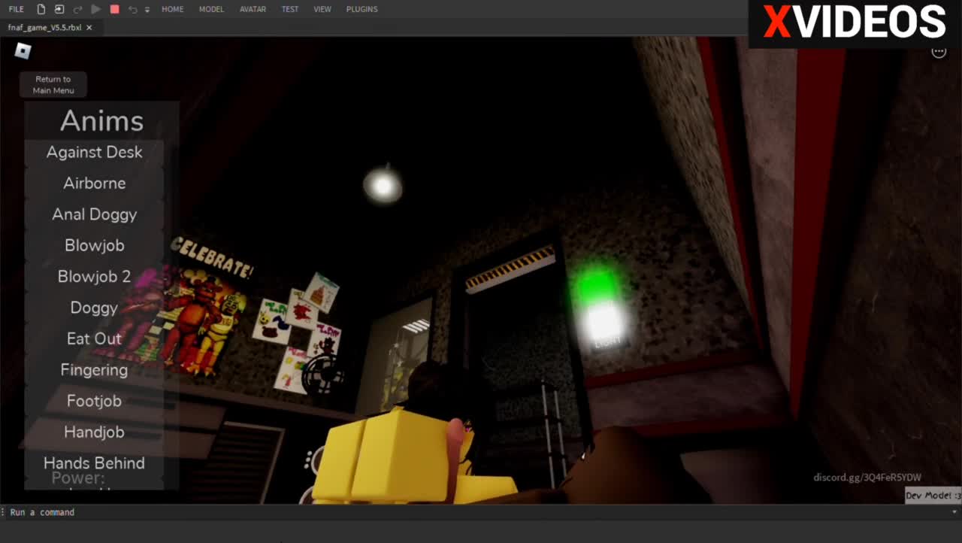
Task: Open the AVATAR ribbon tab
Action: click(x=253, y=9)
